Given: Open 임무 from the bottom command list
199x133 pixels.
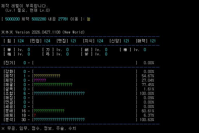Looking at the screenshot, I should (x=23, y=128).
